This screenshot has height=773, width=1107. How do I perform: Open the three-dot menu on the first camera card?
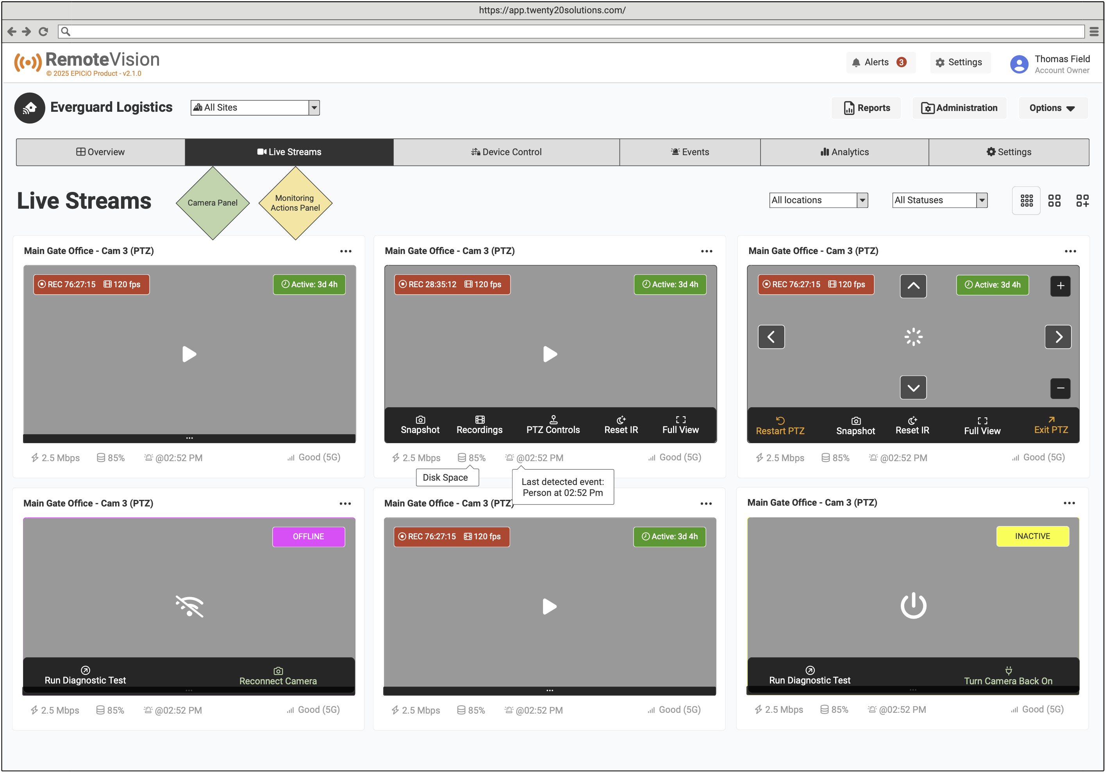coord(345,251)
